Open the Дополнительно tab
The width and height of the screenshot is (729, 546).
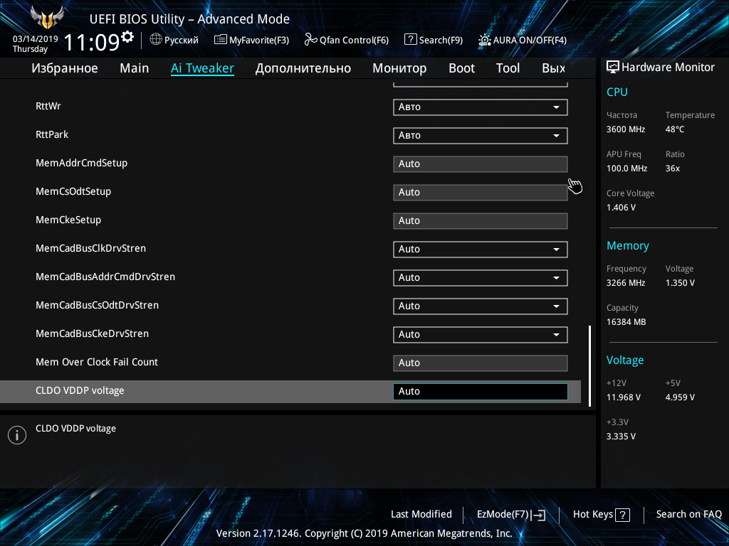[303, 68]
